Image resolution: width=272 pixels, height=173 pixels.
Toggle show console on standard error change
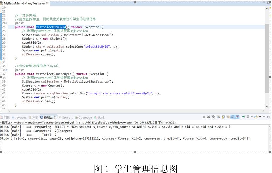[x=237, y=117]
